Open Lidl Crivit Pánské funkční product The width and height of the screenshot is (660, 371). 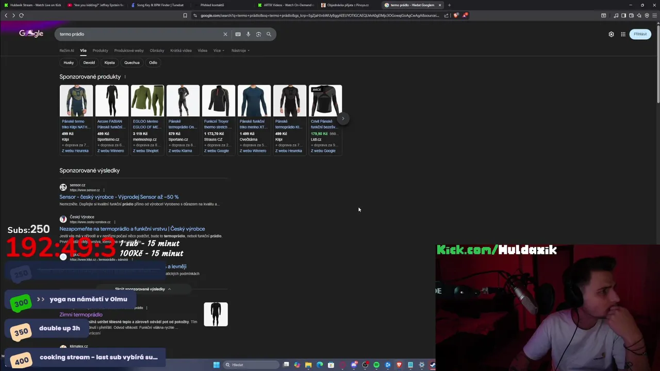pyautogui.click(x=325, y=120)
